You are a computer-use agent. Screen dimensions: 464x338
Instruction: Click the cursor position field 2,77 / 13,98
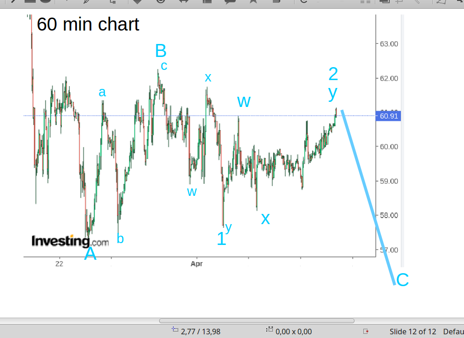point(200,332)
